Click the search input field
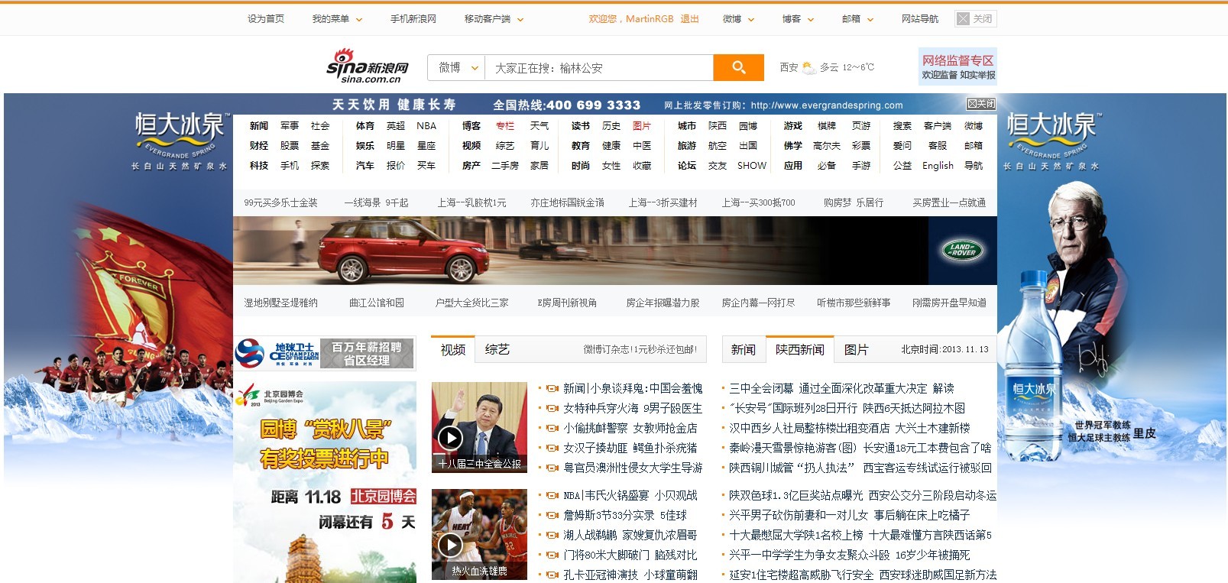Screen dimensions: 1228x583 [x=599, y=68]
